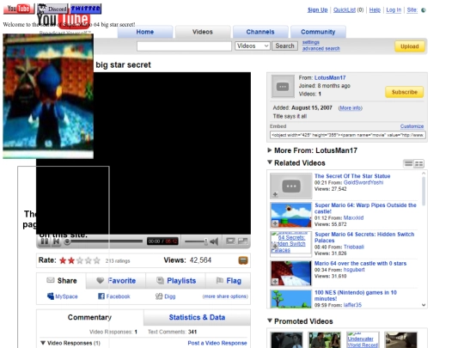The image size is (464, 348).
Task: Click the embed code field
Action: pos(348,135)
